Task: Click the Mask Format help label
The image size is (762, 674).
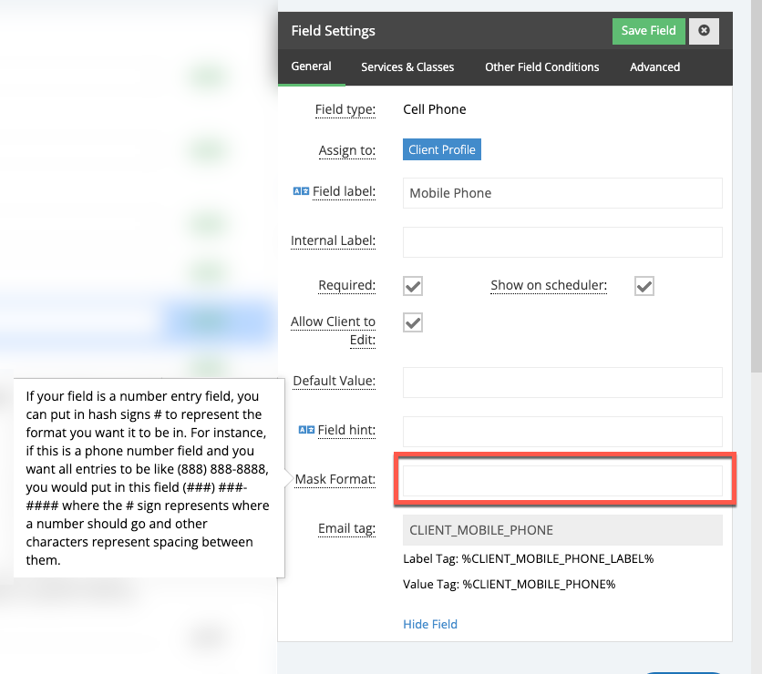Action: [x=335, y=479]
